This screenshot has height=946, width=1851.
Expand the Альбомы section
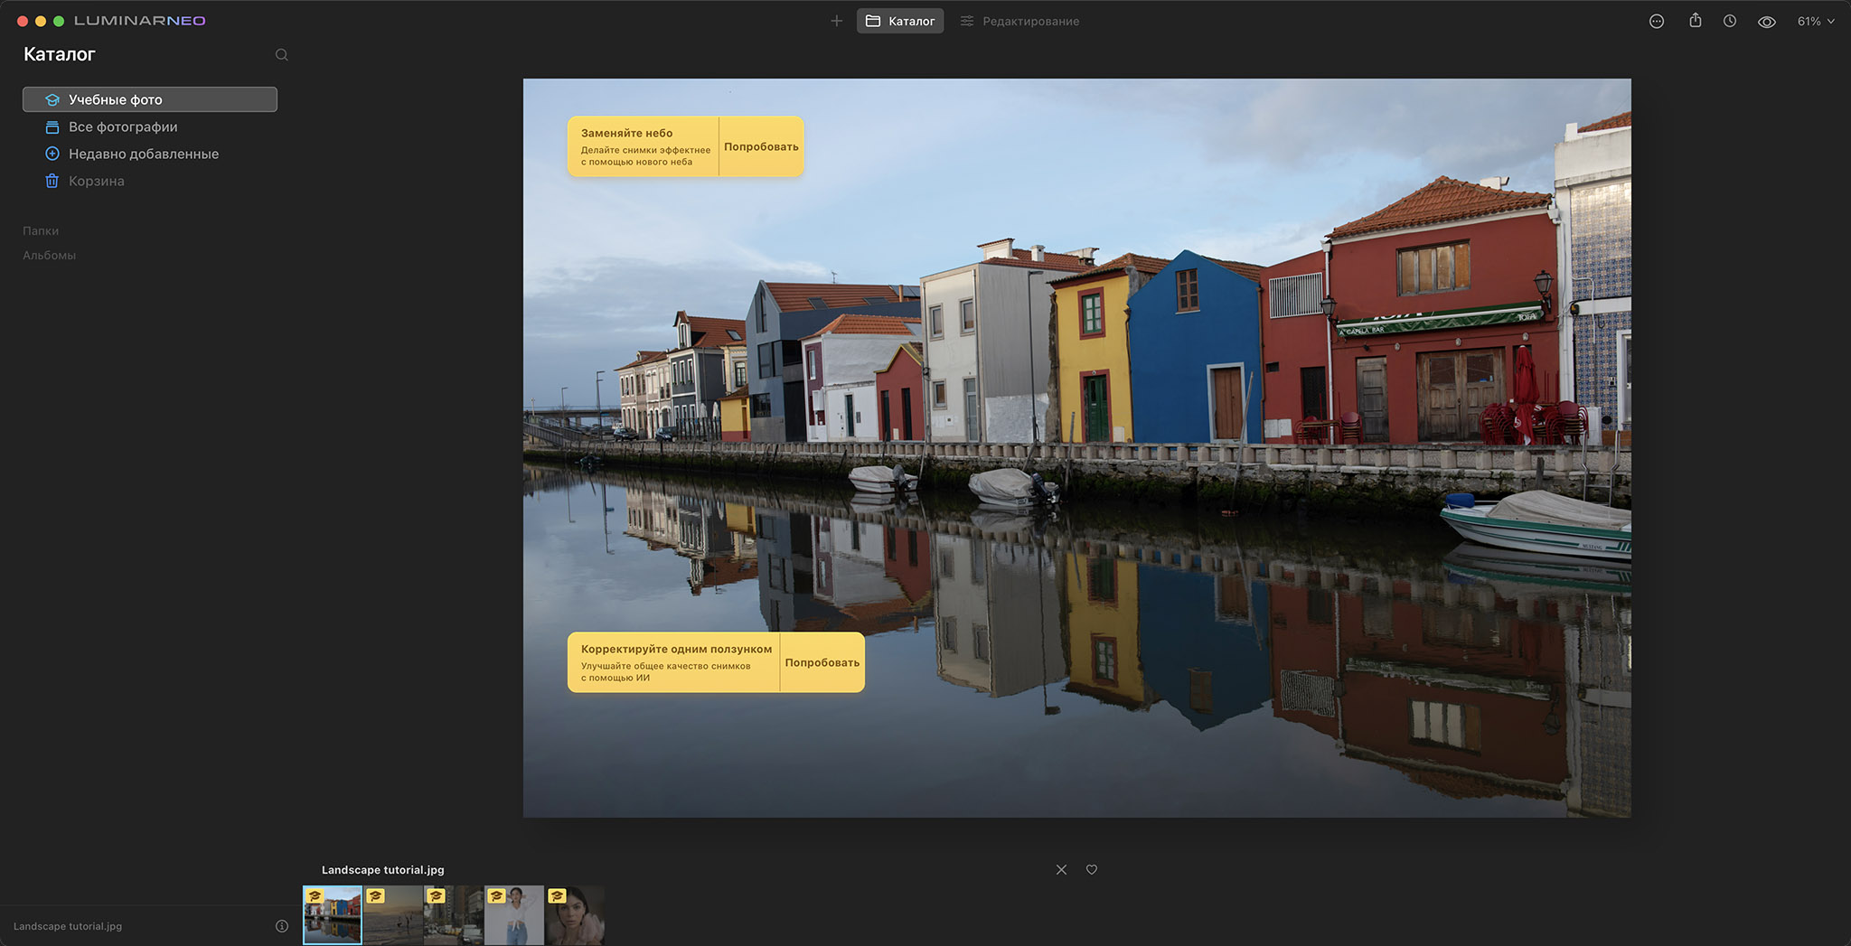click(49, 255)
